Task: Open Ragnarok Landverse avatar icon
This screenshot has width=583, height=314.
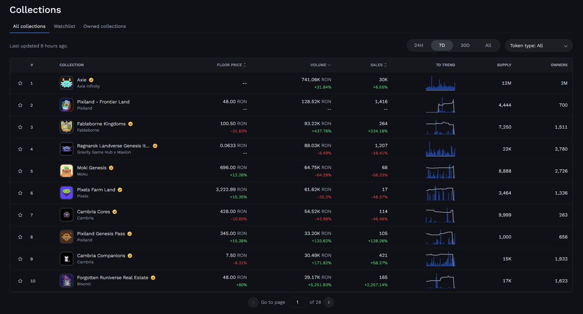Action: click(x=67, y=149)
